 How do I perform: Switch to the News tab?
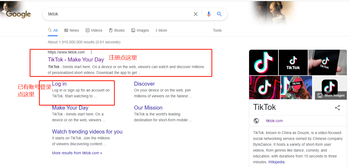click(72, 30)
